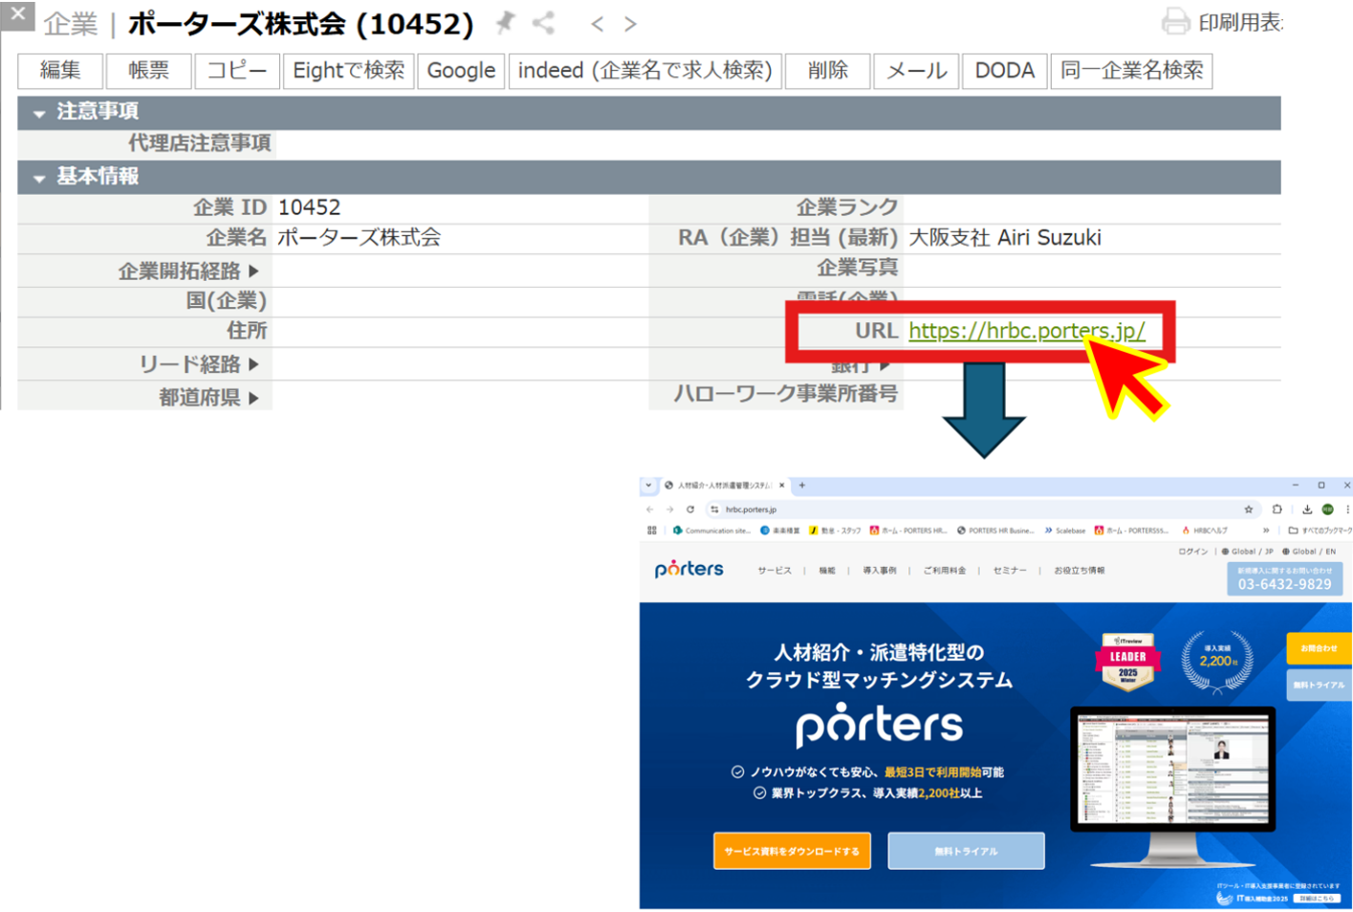Reload the page with the browser refresh icon
The height and width of the screenshot is (912, 1353).
[x=690, y=510]
